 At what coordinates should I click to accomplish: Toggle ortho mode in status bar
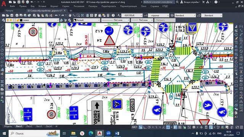click(145, 127)
